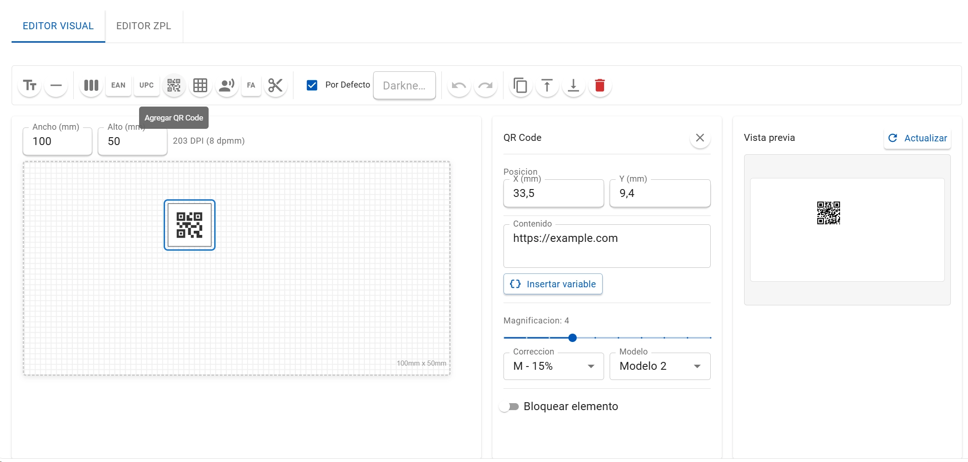Add a line element tool
The width and height of the screenshot is (968, 462).
(x=56, y=85)
